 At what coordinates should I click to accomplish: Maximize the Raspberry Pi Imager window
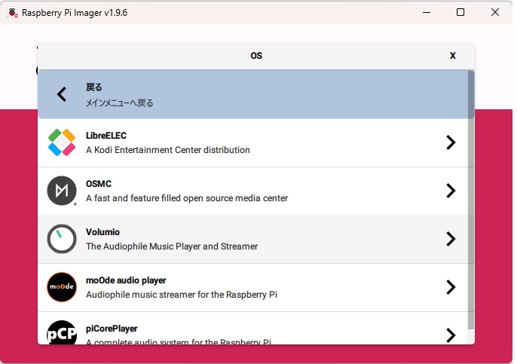point(460,13)
